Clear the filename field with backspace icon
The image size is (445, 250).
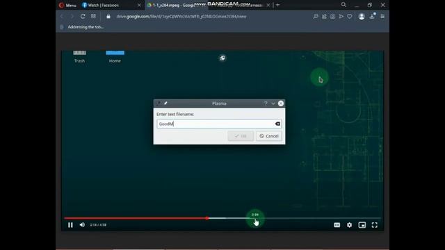point(277,124)
